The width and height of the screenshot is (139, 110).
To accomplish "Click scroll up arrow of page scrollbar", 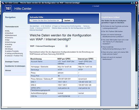I will click(x=136, y=5).
